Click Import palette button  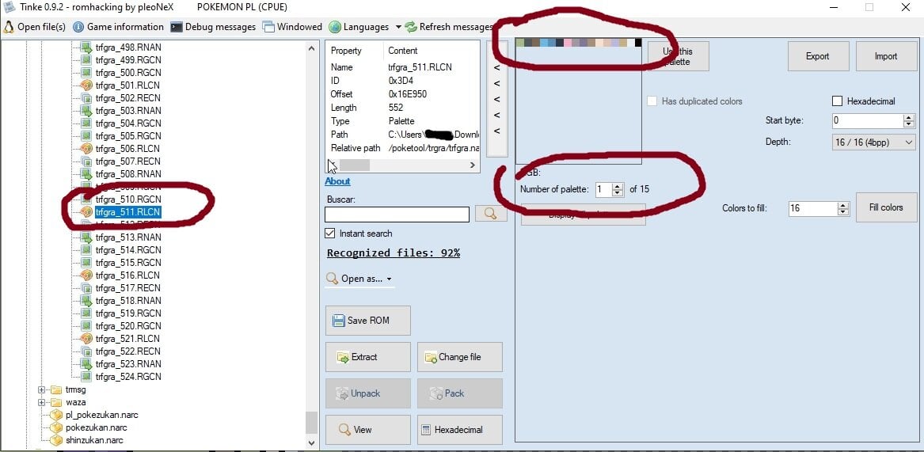pyautogui.click(x=886, y=56)
